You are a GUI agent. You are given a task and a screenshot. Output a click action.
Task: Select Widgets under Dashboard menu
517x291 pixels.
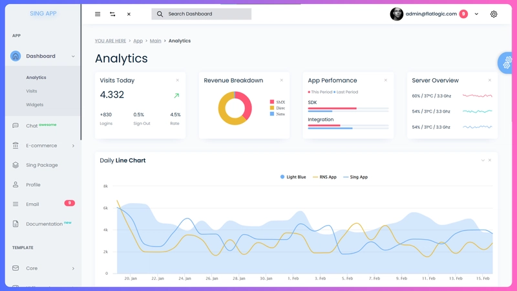point(35,105)
